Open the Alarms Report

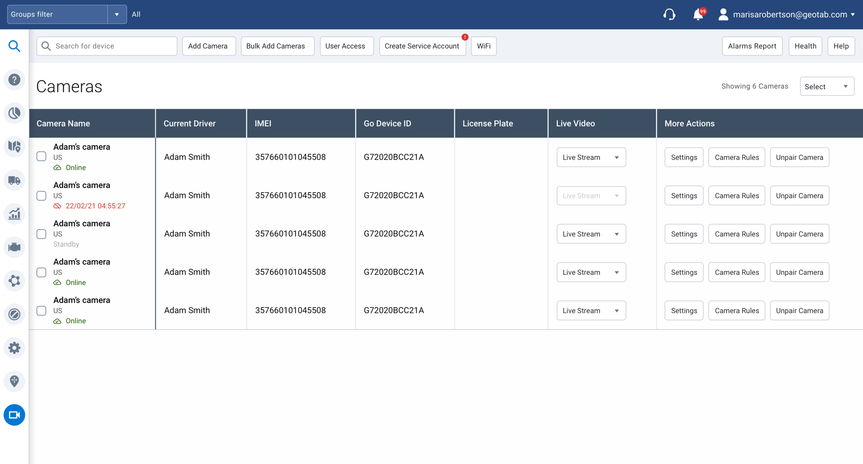[x=752, y=46]
